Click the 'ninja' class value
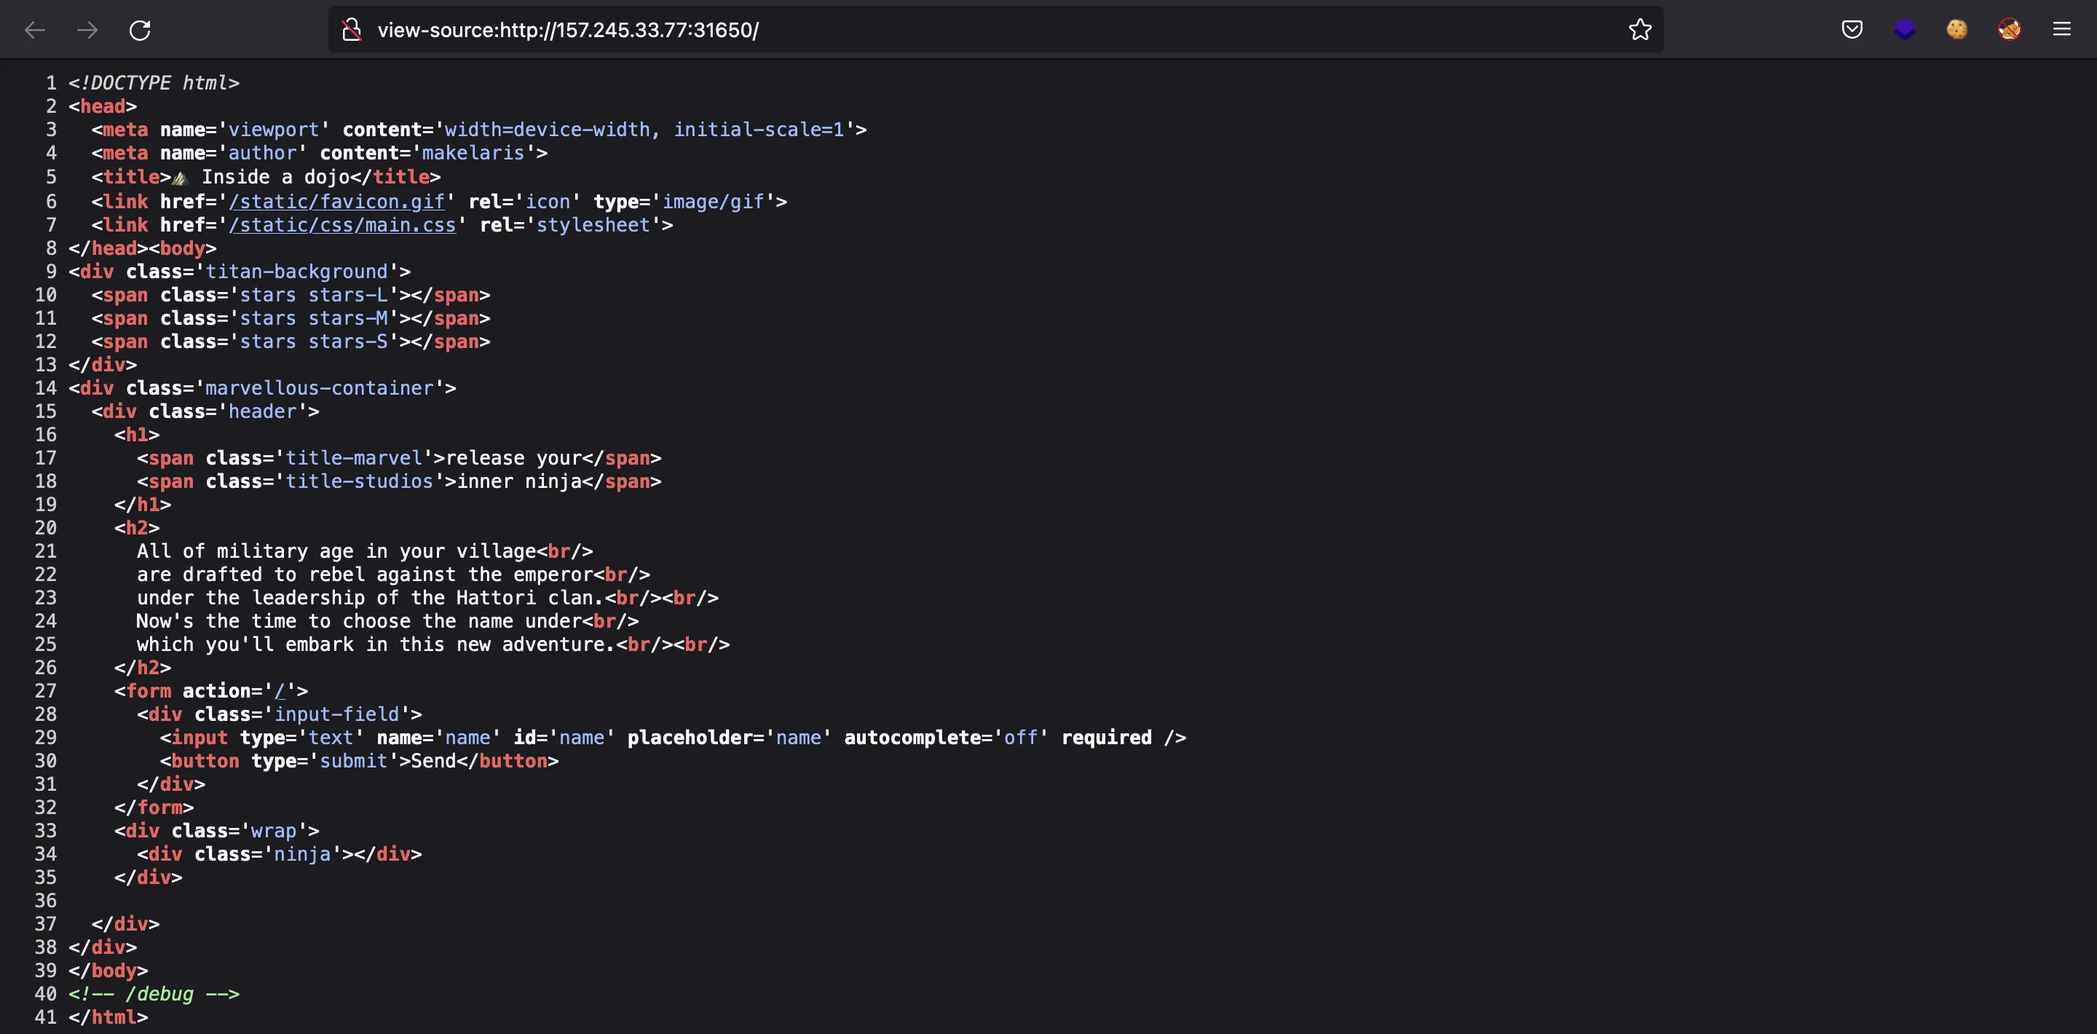The width and height of the screenshot is (2097, 1034). [302, 854]
